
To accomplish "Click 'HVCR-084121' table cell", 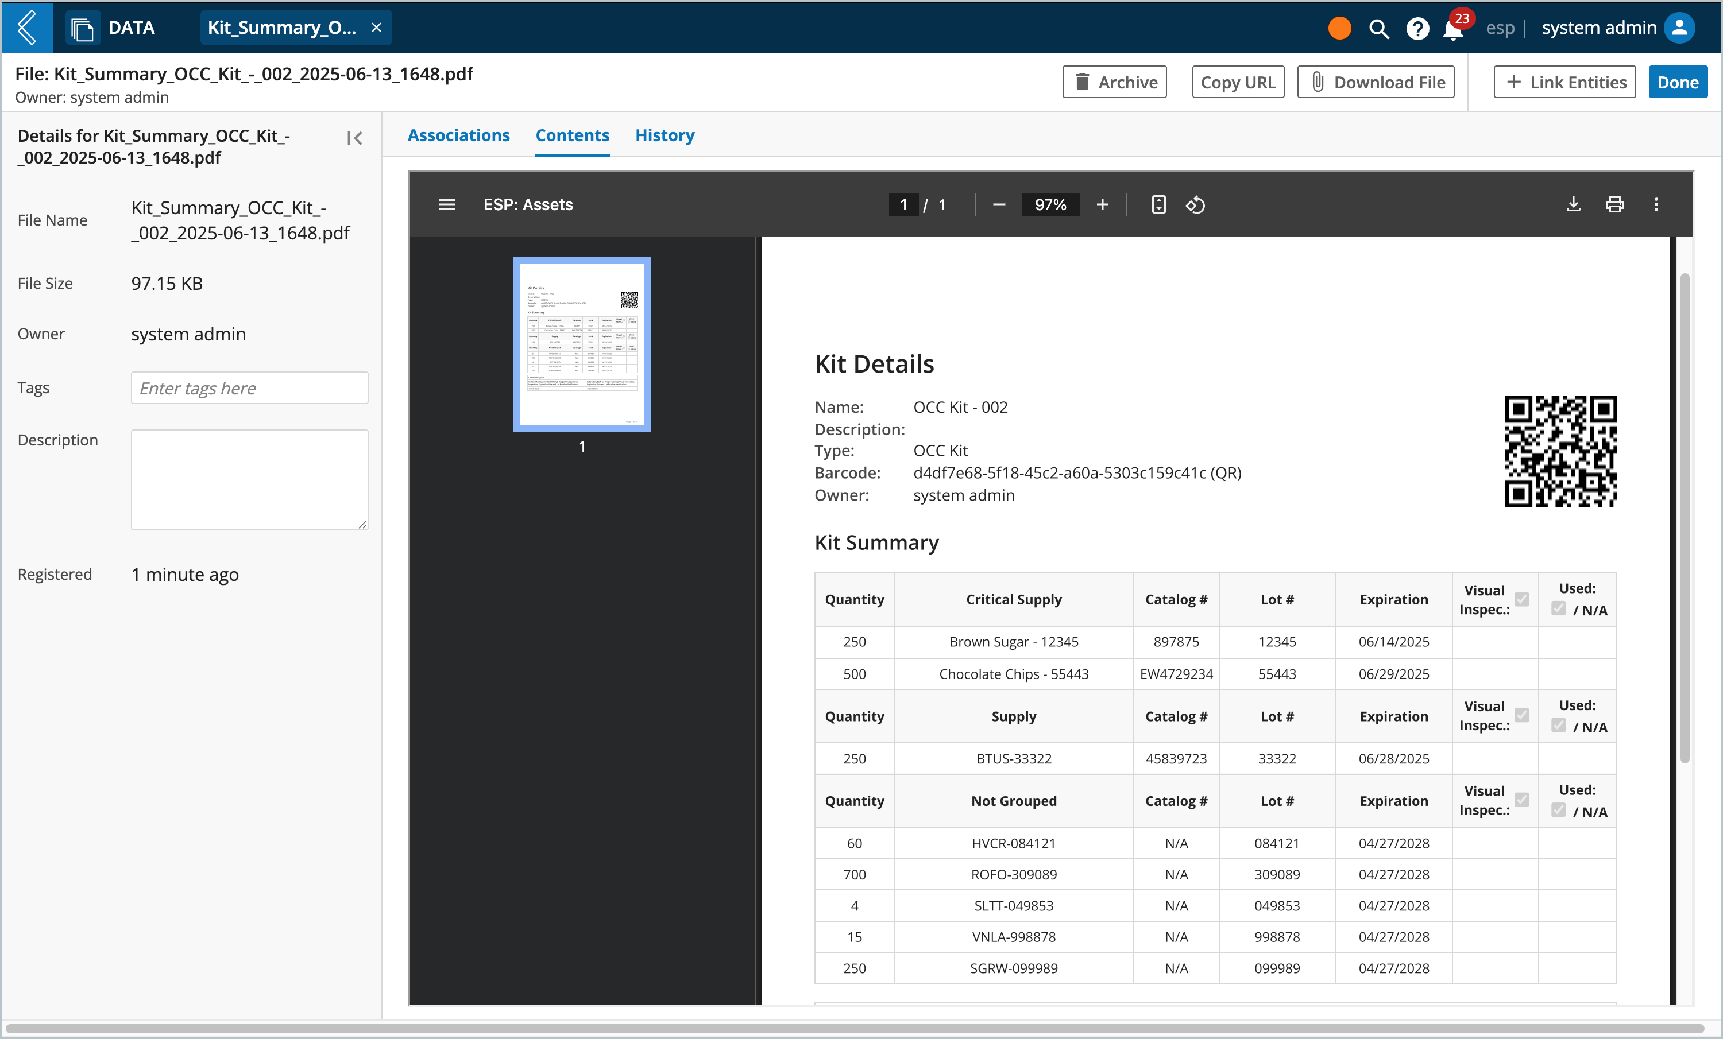I will point(1014,843).
